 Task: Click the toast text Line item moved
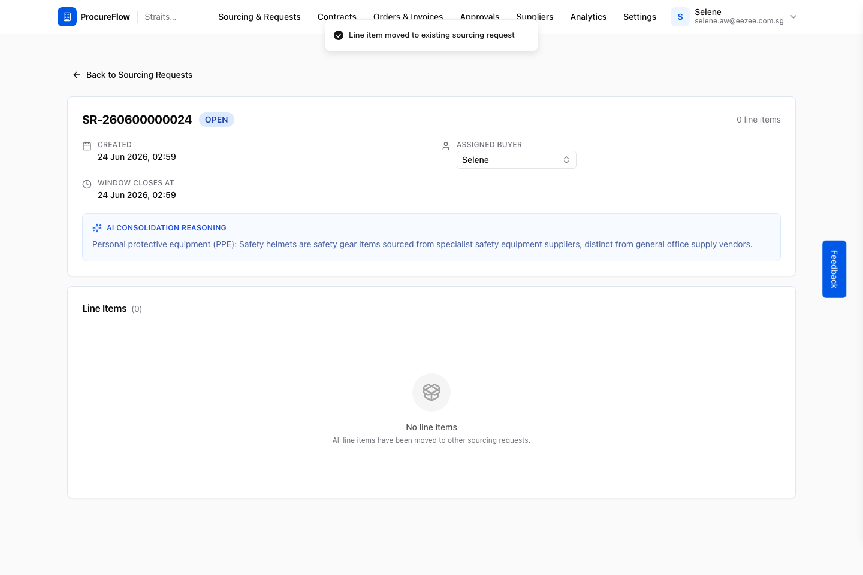pyautogui.click(x=431, y=35)
